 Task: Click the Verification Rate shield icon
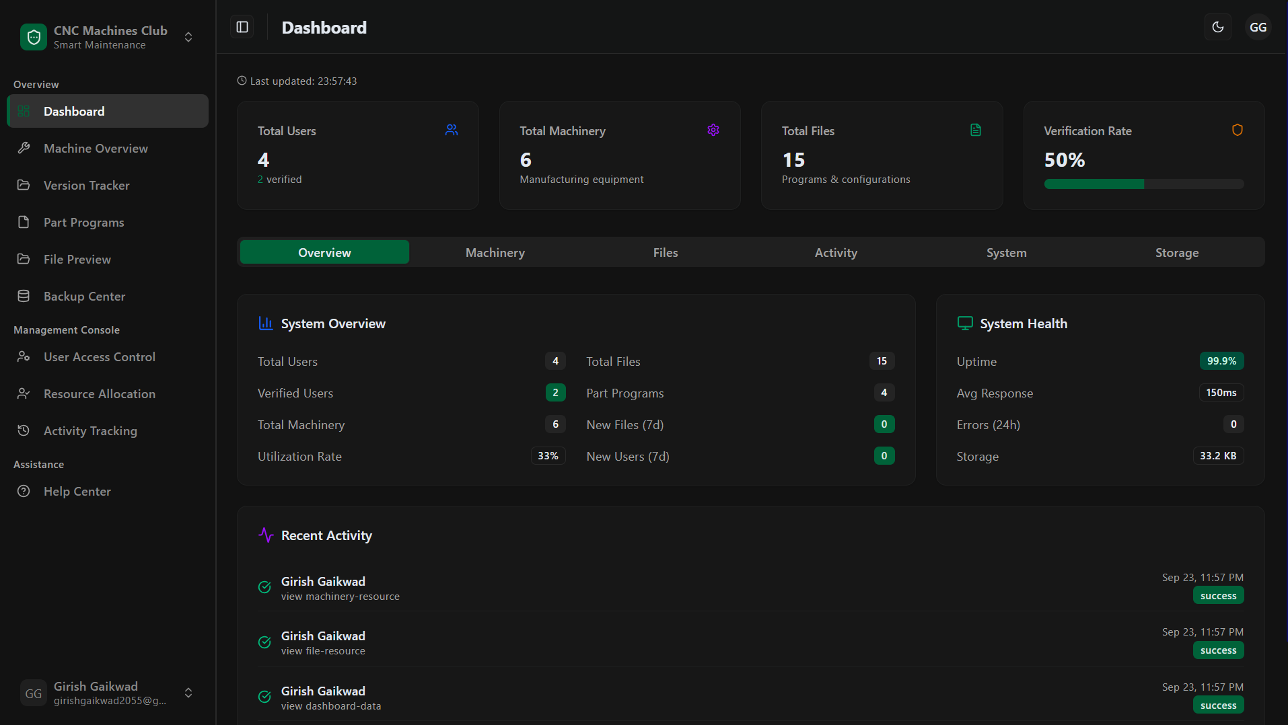click(x=1237, y=130)
